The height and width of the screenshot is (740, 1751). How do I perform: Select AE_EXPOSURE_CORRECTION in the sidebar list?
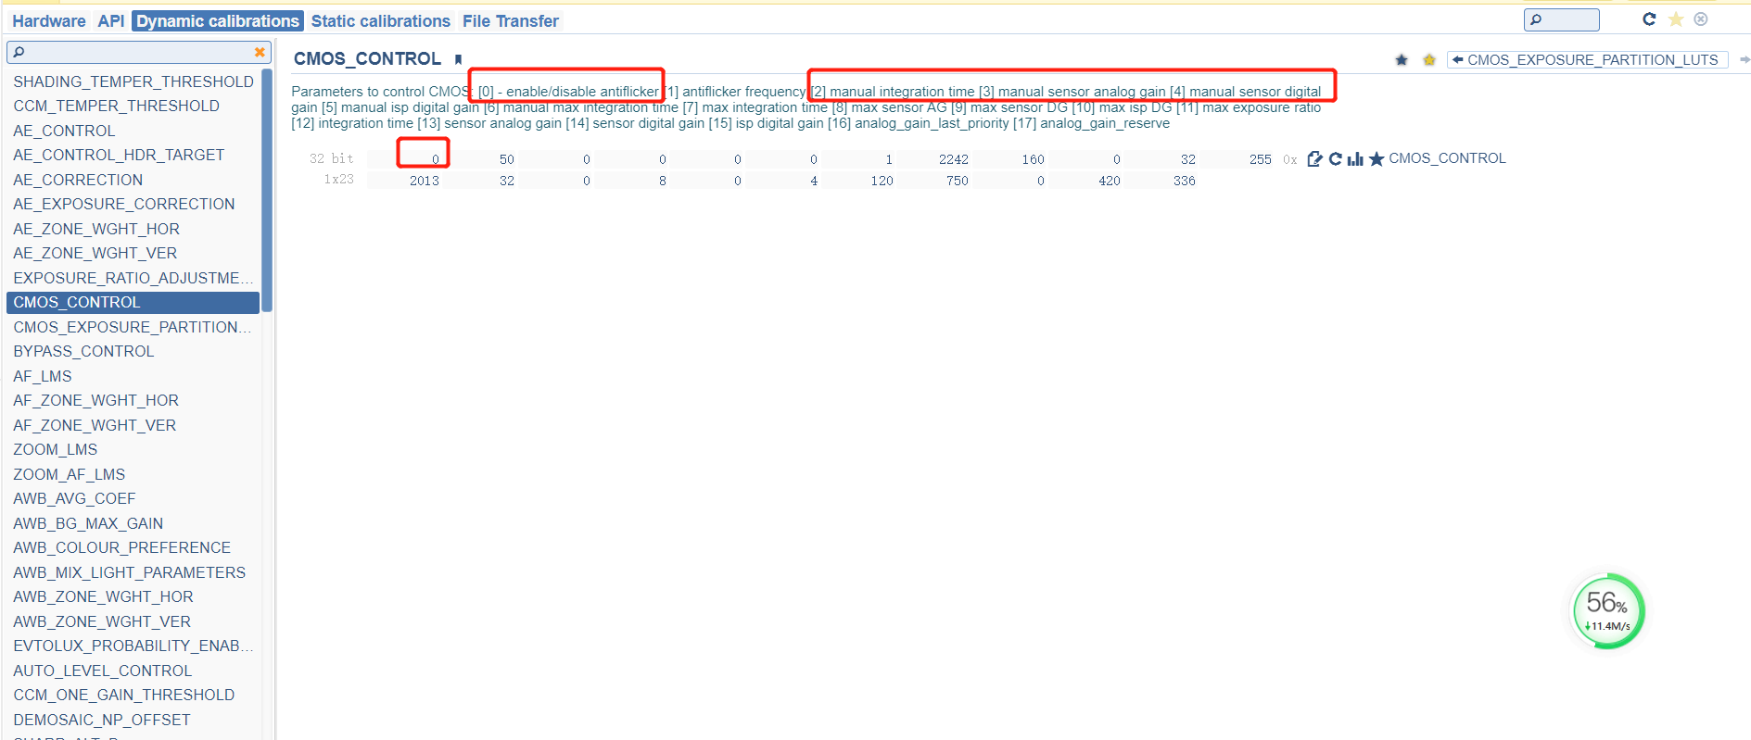pyautogui.click(x=124, y=204)
